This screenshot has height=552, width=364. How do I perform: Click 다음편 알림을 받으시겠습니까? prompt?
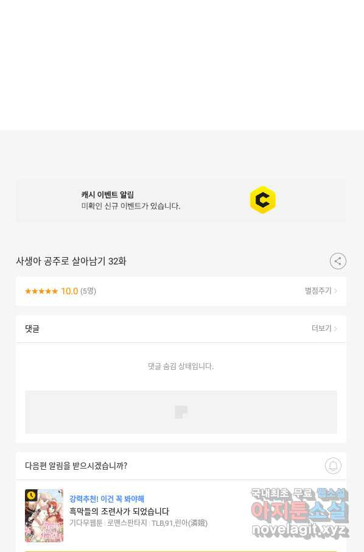pos(76,465)
